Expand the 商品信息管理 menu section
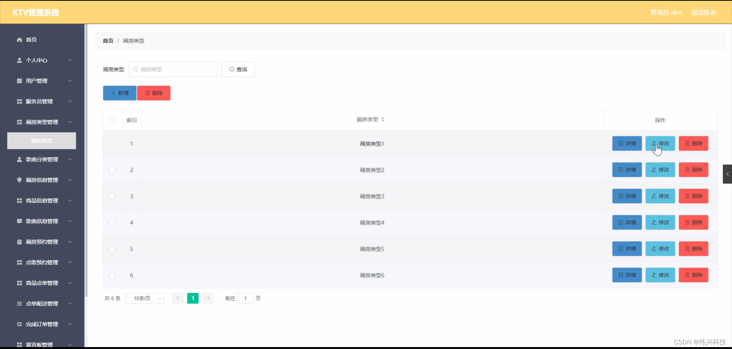Viewport: 732px width, 349px height. coord(42,200)
